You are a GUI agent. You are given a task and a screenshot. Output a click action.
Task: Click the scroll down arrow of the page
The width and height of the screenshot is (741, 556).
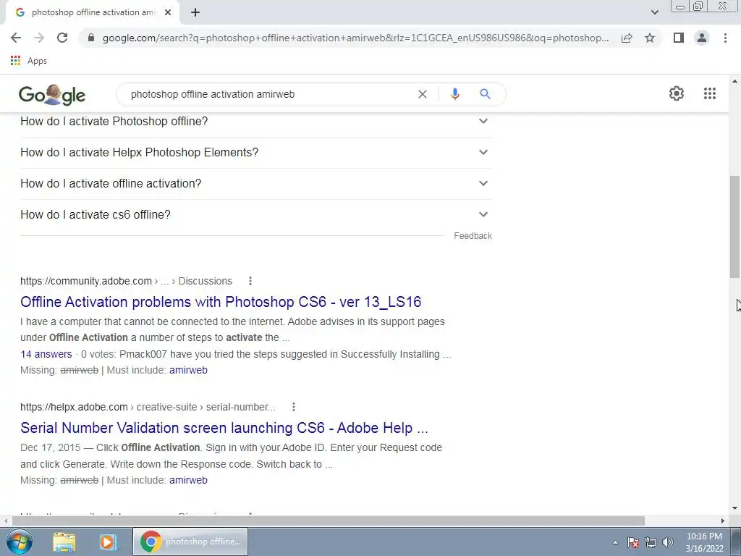tap(735, 508)
